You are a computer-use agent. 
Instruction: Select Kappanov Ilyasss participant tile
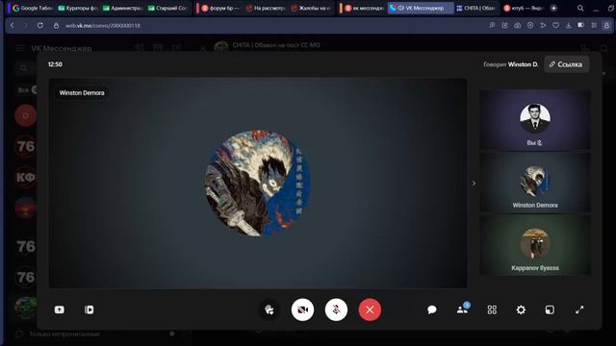click(535, 245)
